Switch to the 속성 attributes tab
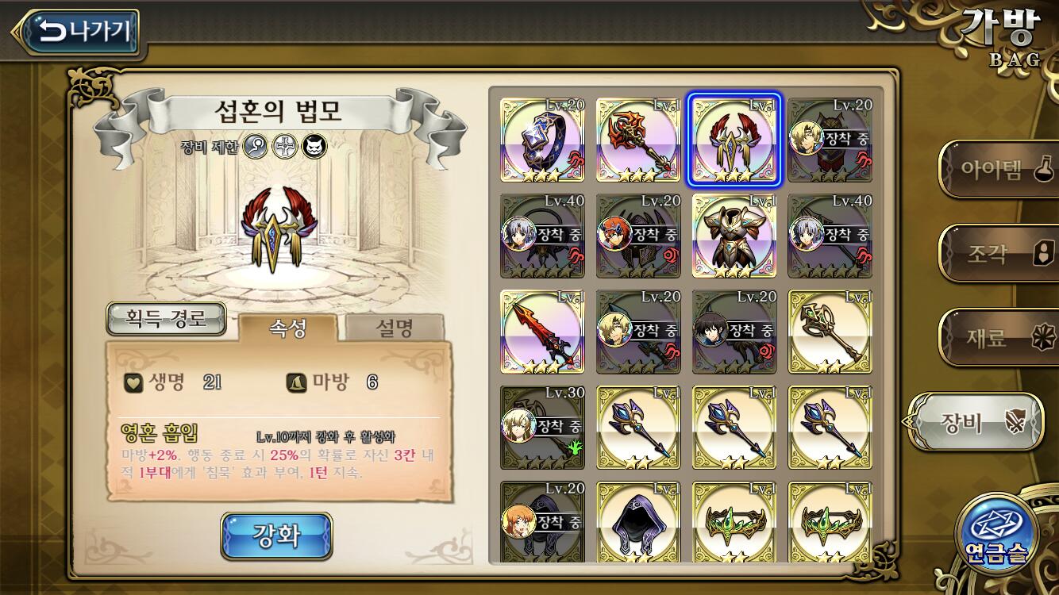The width and height of the screenshot is (1059, 595). (x=287, y=328)
